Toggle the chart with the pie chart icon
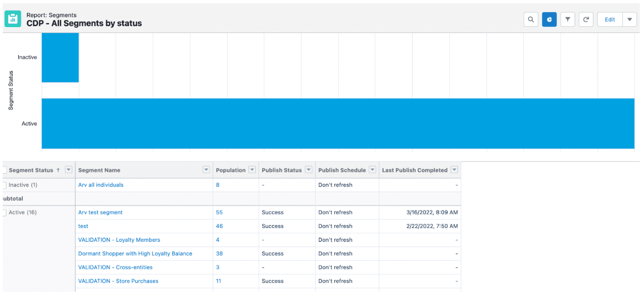Image resolution: width=643 pixels, height=297 pixels. [549, 19]
